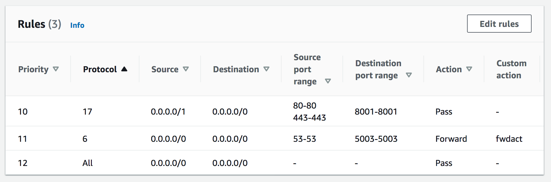551x182 pixels.
Task: Click the Protocol column header label
Action: [100, 69]
